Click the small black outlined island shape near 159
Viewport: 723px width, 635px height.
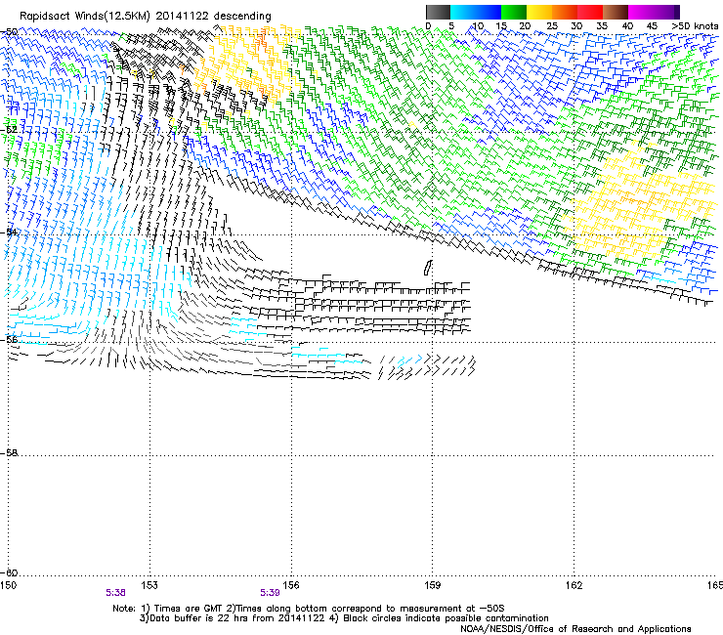click(428, 268)
